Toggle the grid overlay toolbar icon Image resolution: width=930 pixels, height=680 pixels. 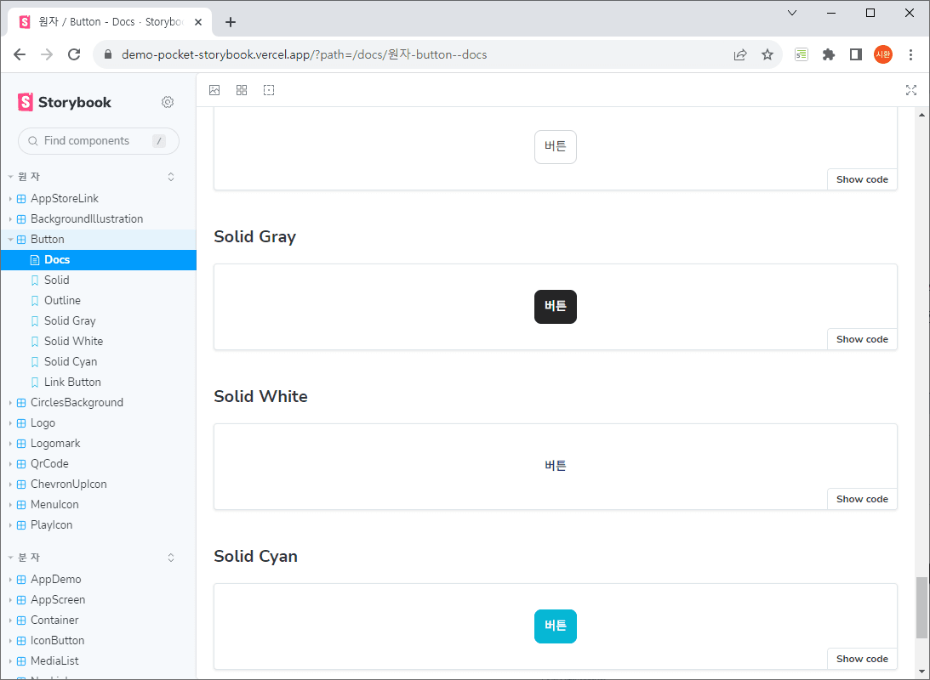(x=242, y=90)
